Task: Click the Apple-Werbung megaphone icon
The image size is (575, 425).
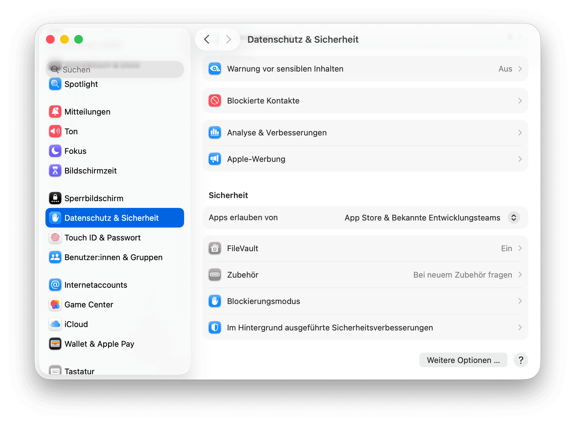Action: point(215,159)
